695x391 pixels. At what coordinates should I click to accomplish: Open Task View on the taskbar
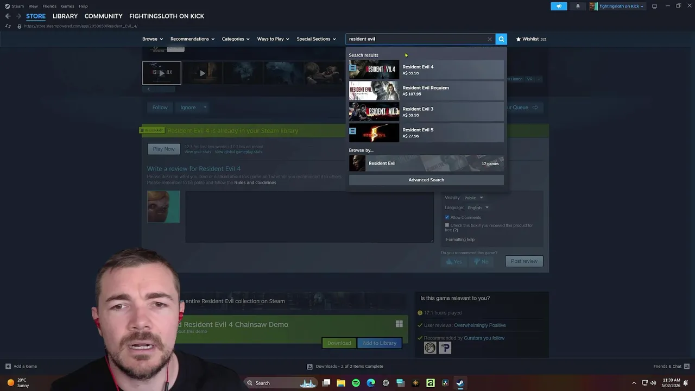[326, 383]
